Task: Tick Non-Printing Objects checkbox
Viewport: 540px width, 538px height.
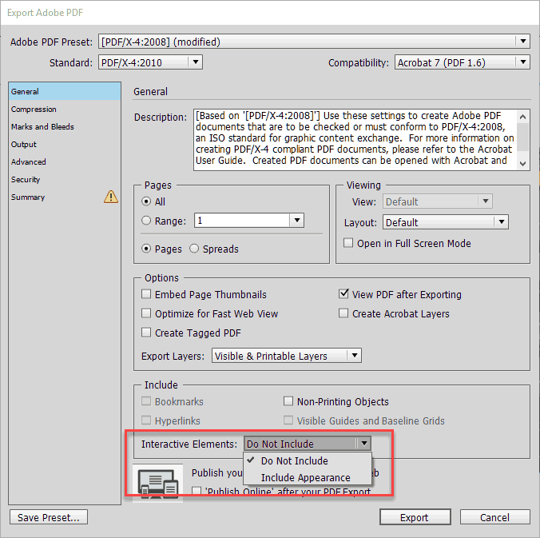Action: coord(288,401)
